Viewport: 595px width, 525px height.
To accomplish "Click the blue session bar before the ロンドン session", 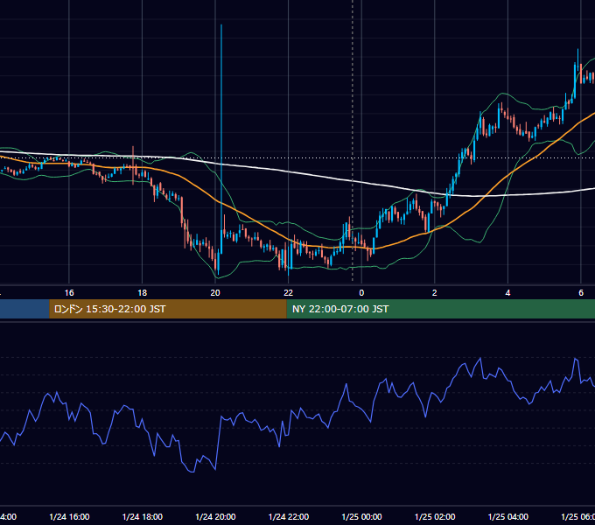I will pos(24,309).
